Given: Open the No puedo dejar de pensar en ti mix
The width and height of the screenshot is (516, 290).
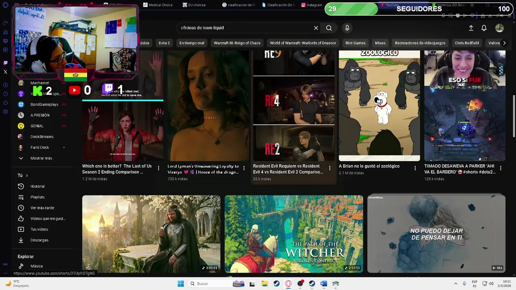Looking at the screenshot, I should pyautogui.click(x=436, y=234).
